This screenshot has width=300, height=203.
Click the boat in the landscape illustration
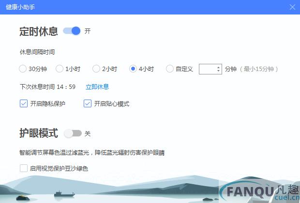click(x=64, y=194)
